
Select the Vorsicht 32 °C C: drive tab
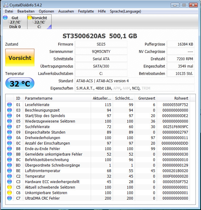39,22
